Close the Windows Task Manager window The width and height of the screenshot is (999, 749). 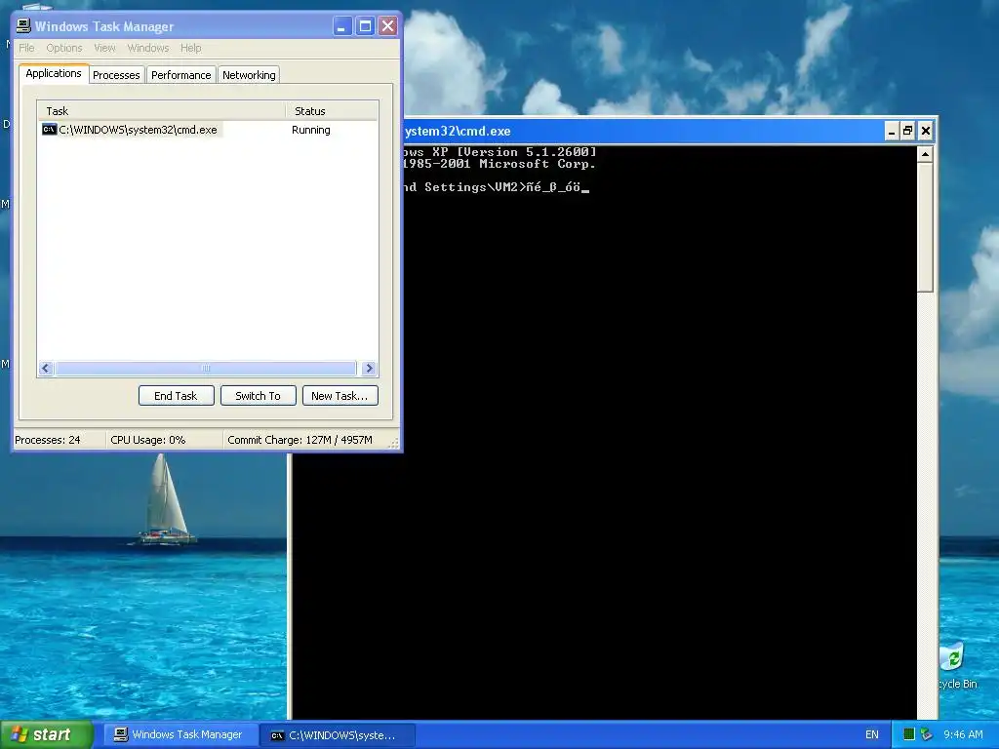(x=387, y=26)
